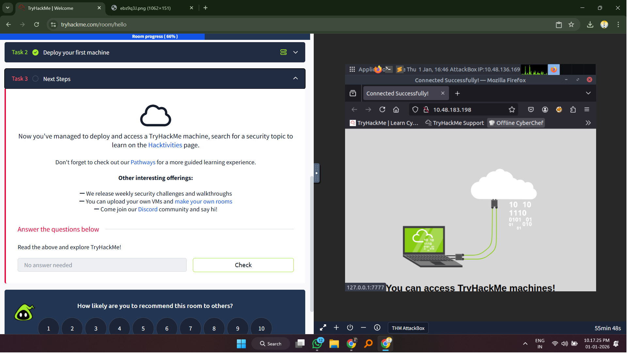Click the Firefox reload icon in AttackBox
The width and height of the screenshot is (633, 356).
tap(382, 110)
